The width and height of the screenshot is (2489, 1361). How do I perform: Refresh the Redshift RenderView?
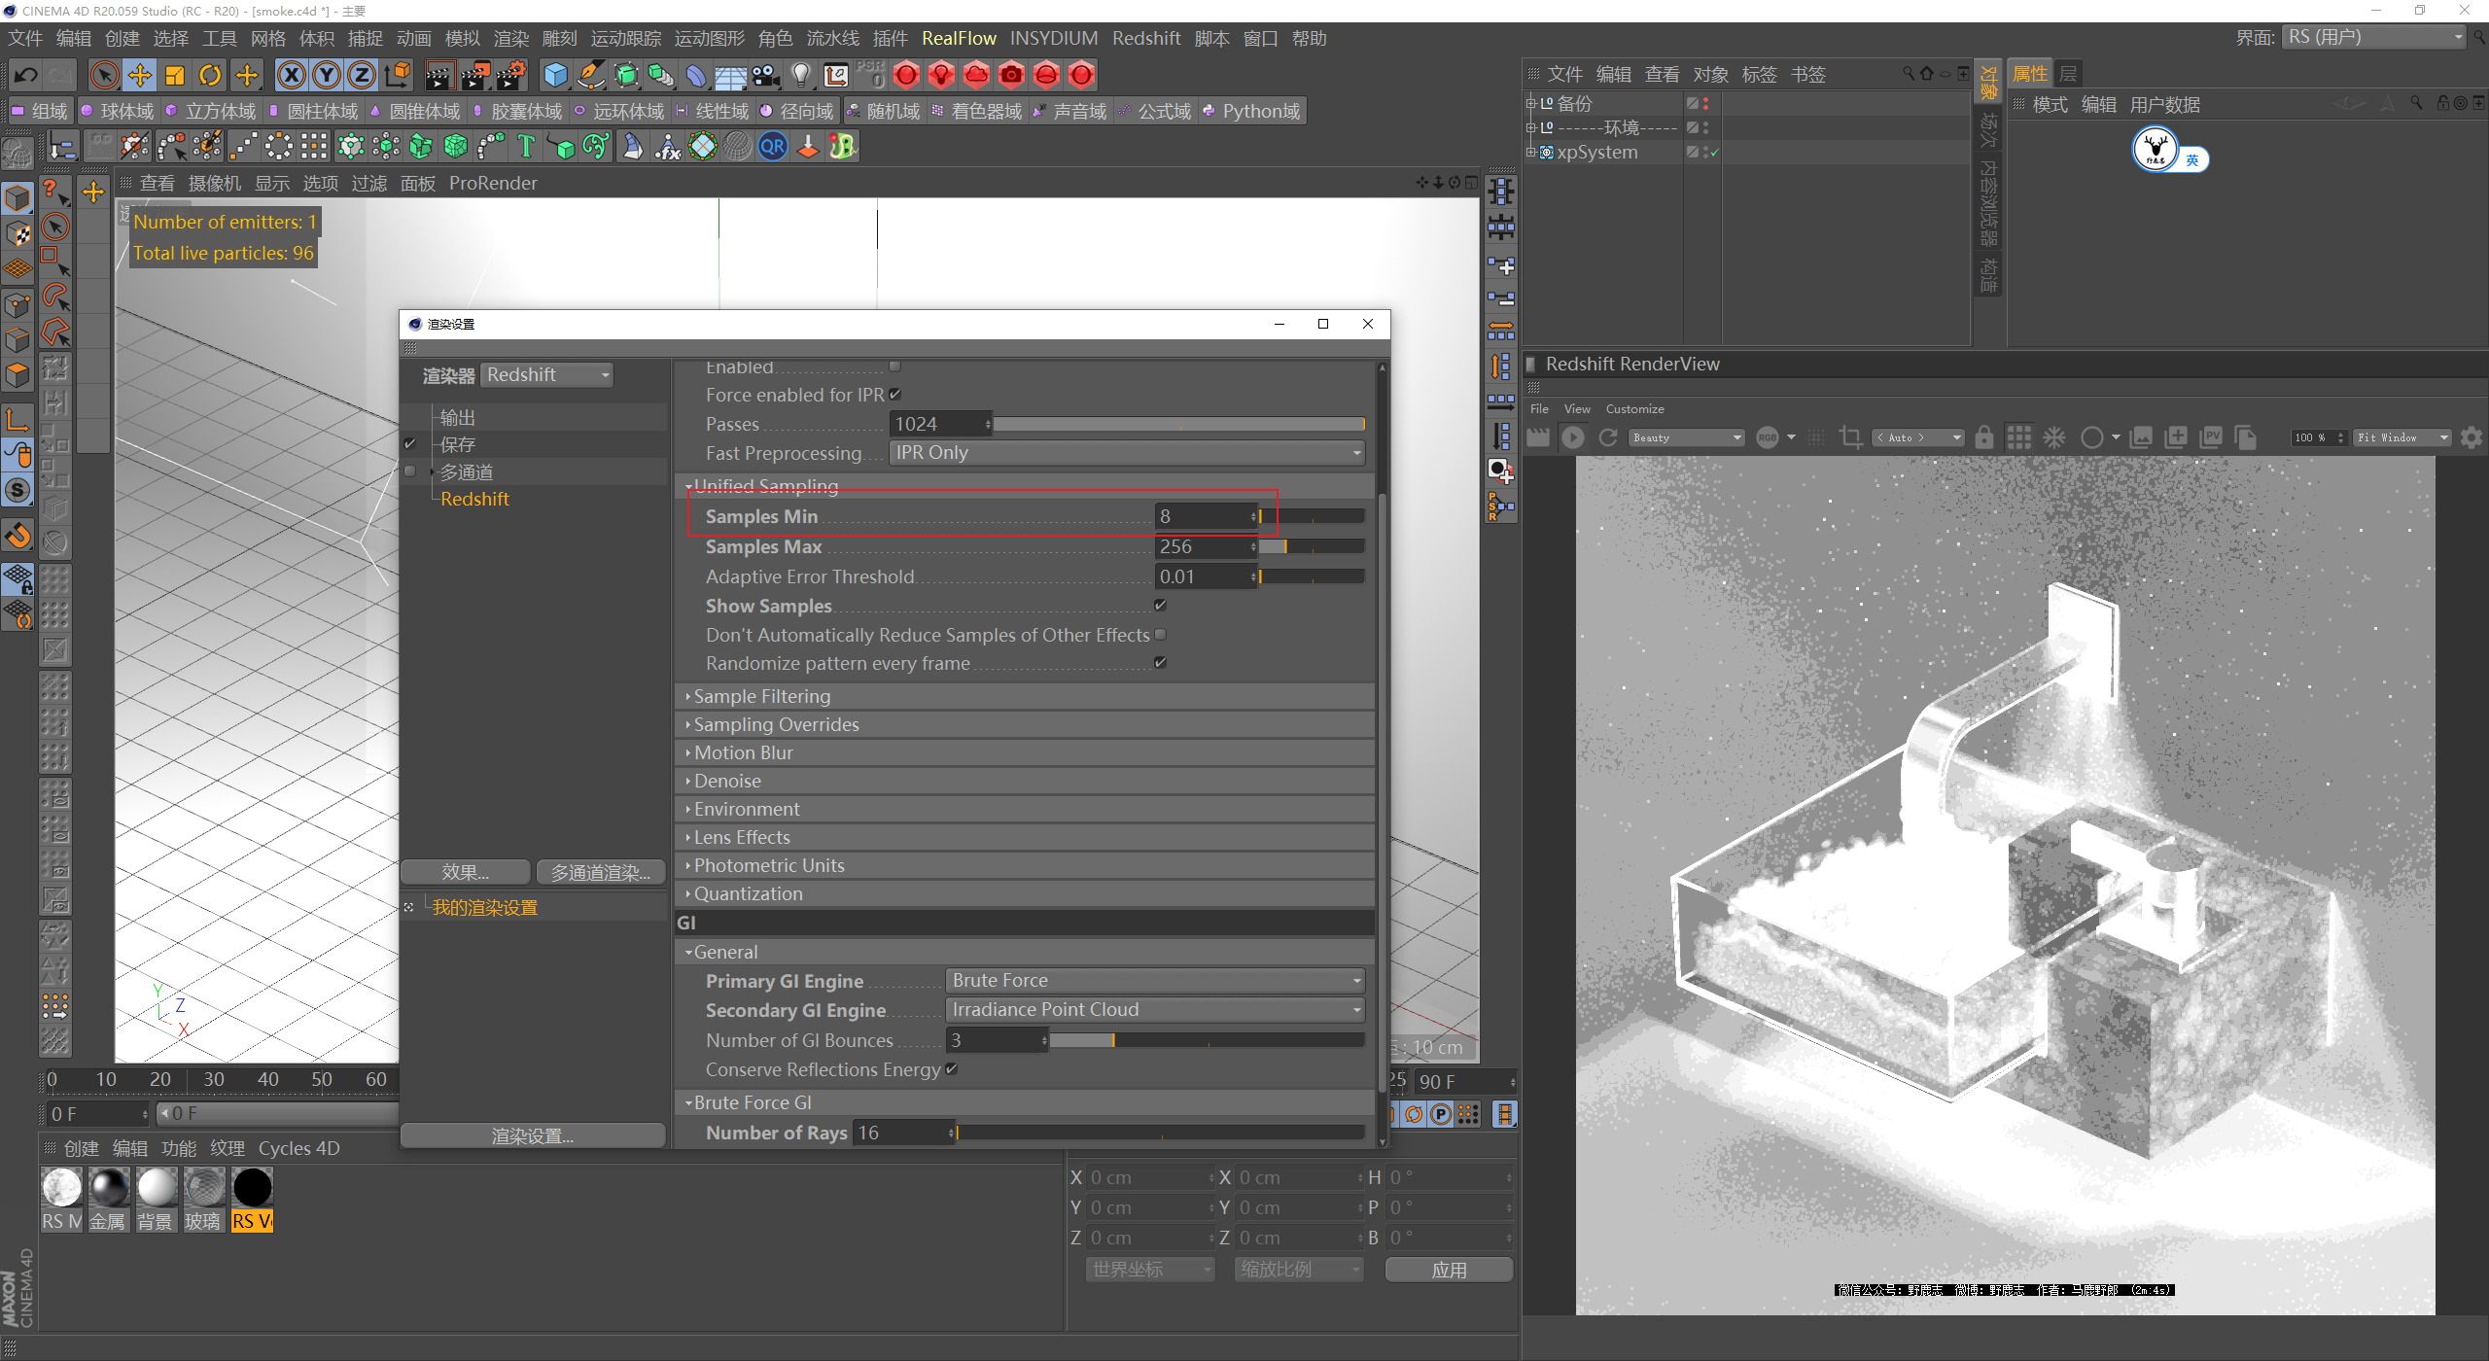(x=1608, y=437)
